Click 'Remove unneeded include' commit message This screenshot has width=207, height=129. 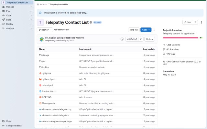(92, 67)
